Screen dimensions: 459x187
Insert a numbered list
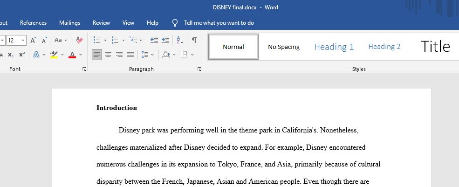pos(115,40)
